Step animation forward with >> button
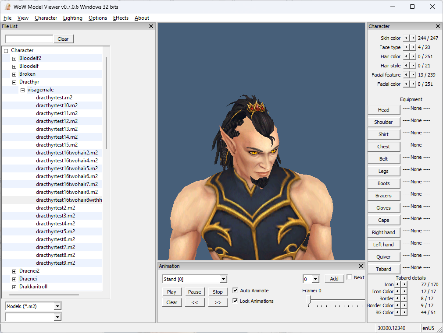The width and height of the screenshot is (443, 333). [x=218, y=302]
